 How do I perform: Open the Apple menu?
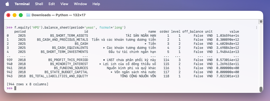coord(7,4)
